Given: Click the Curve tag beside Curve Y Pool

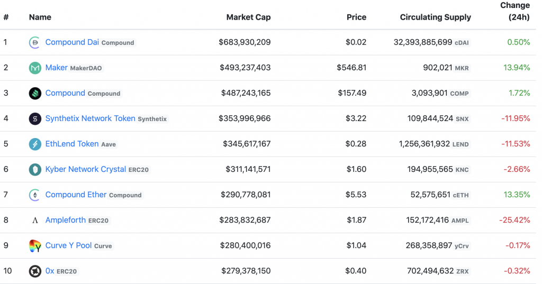Looking at the screenshot, I should [x=103, y=246].
